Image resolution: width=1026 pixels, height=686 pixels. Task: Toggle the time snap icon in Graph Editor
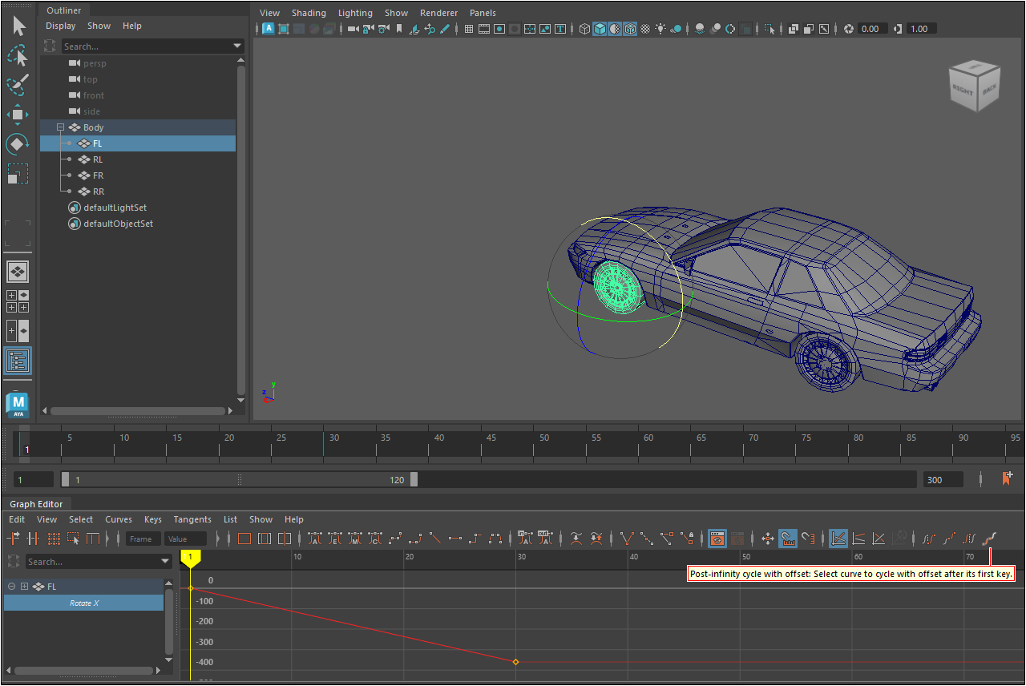tap(788, 539)
